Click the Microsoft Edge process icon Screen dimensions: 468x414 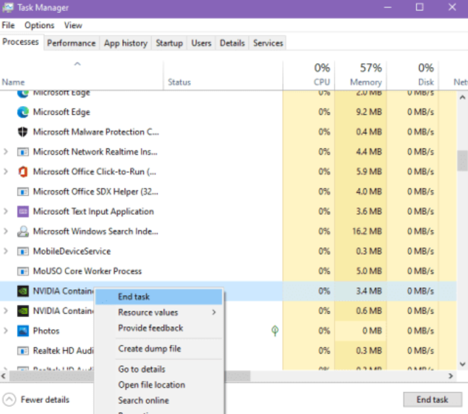point(23,112)
